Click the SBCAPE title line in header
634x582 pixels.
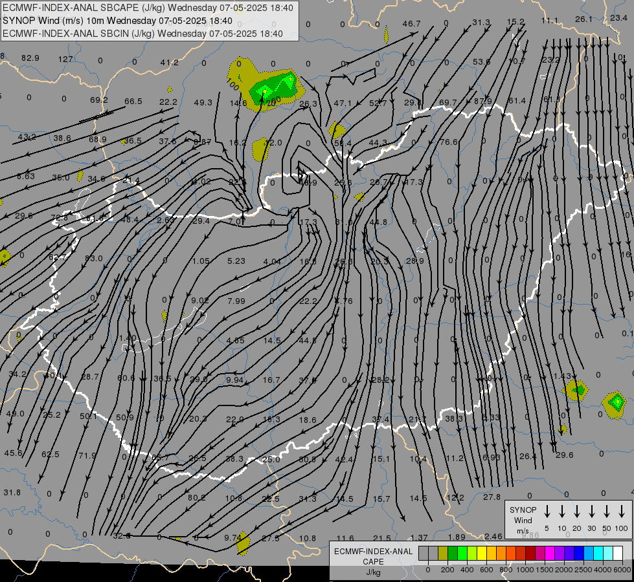[148, 8]
